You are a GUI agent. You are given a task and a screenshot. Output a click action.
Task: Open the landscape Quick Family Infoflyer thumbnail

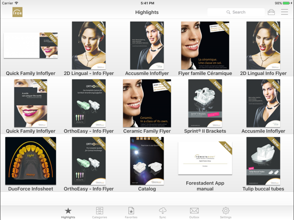30,45
